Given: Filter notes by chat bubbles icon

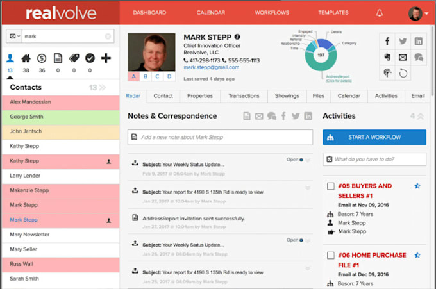Looking at the screenshot, I should [272, 116].
